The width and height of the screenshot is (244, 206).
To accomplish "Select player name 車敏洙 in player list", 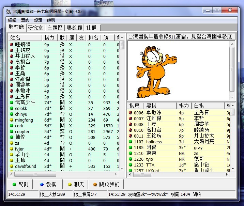I will point(23,91).
